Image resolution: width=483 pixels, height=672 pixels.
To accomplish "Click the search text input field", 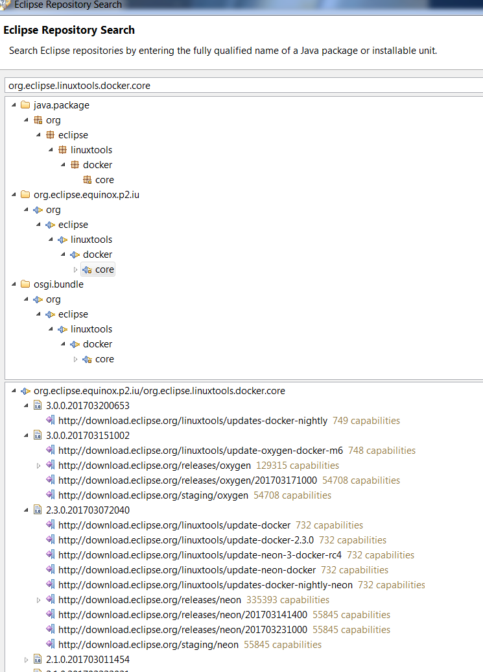I will click(241, 86).
